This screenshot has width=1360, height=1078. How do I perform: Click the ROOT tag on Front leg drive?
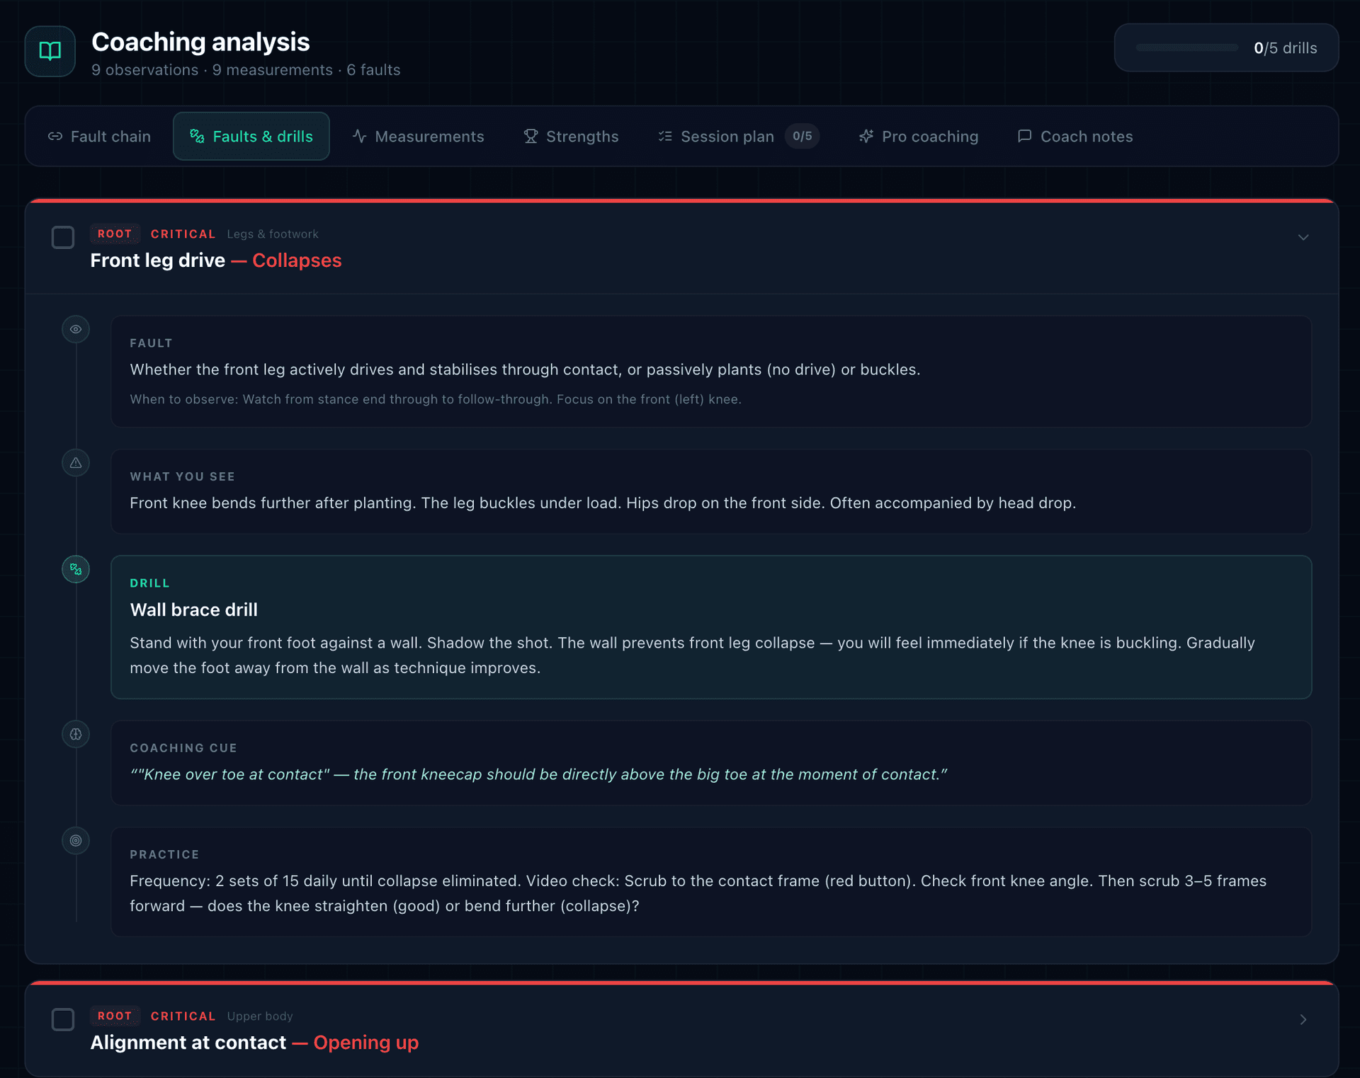(x=115, y=234)
